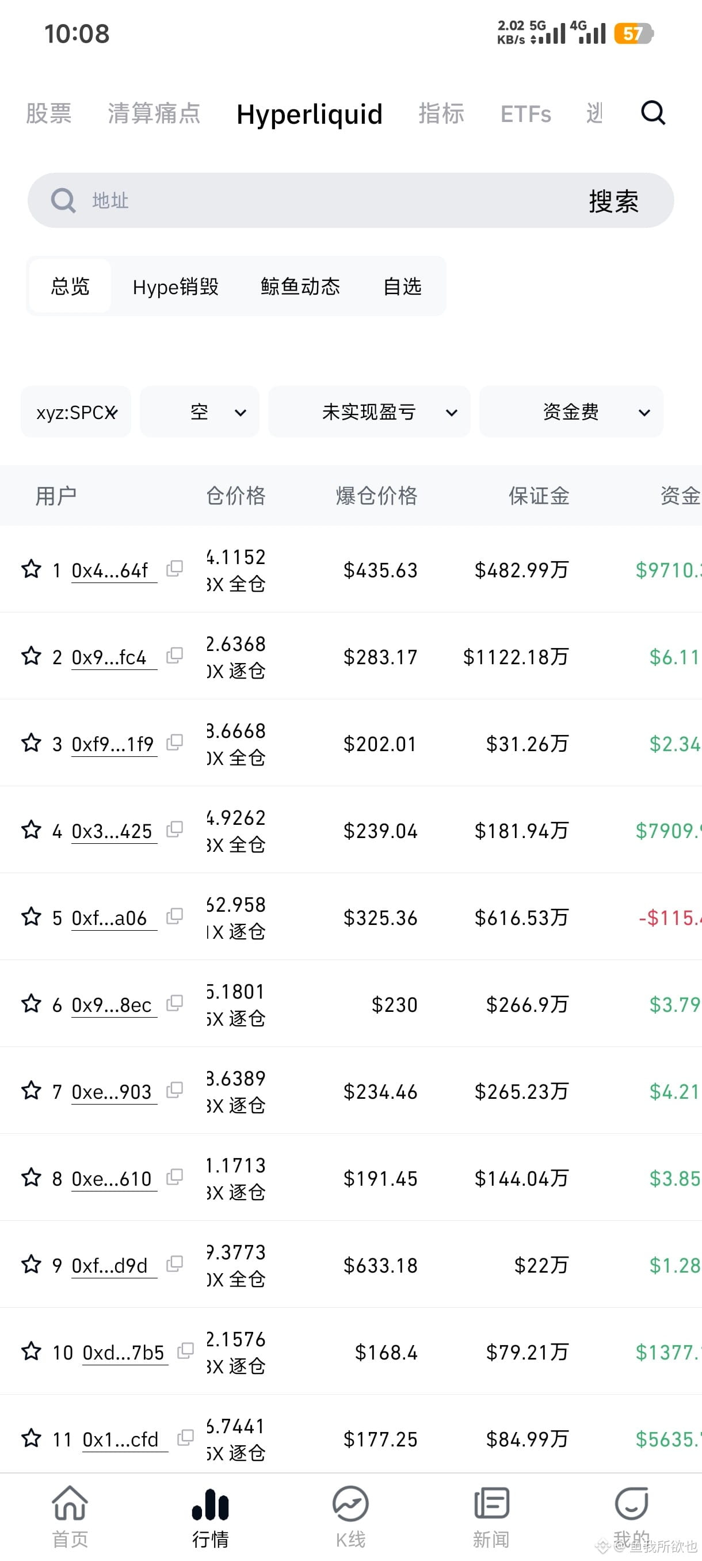This screenshot has height=1561, width=702.
Task: Copy the 0xf...a06 address
Action: [174, 916]
